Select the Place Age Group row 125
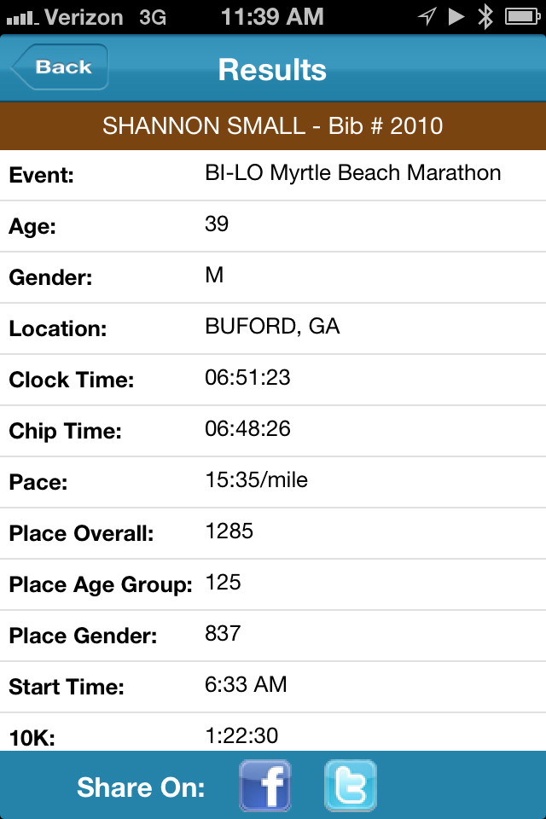The width and height of the screenshot is (546, 819). tap(273, 584)
